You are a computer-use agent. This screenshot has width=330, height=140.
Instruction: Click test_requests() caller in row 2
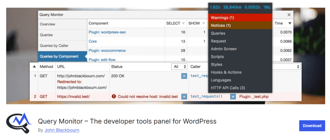click(206, 96)
